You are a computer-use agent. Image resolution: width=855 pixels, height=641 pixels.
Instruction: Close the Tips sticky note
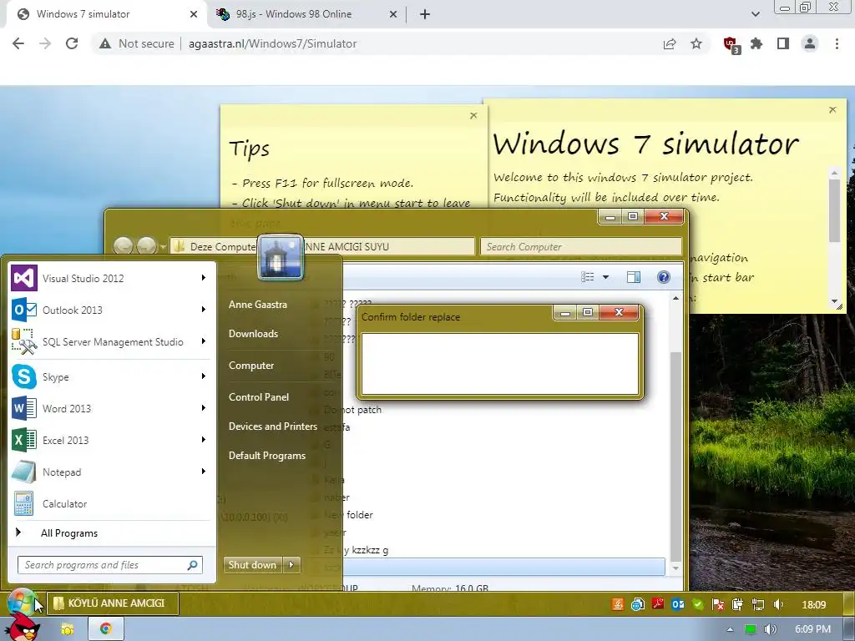pos(473,115)
